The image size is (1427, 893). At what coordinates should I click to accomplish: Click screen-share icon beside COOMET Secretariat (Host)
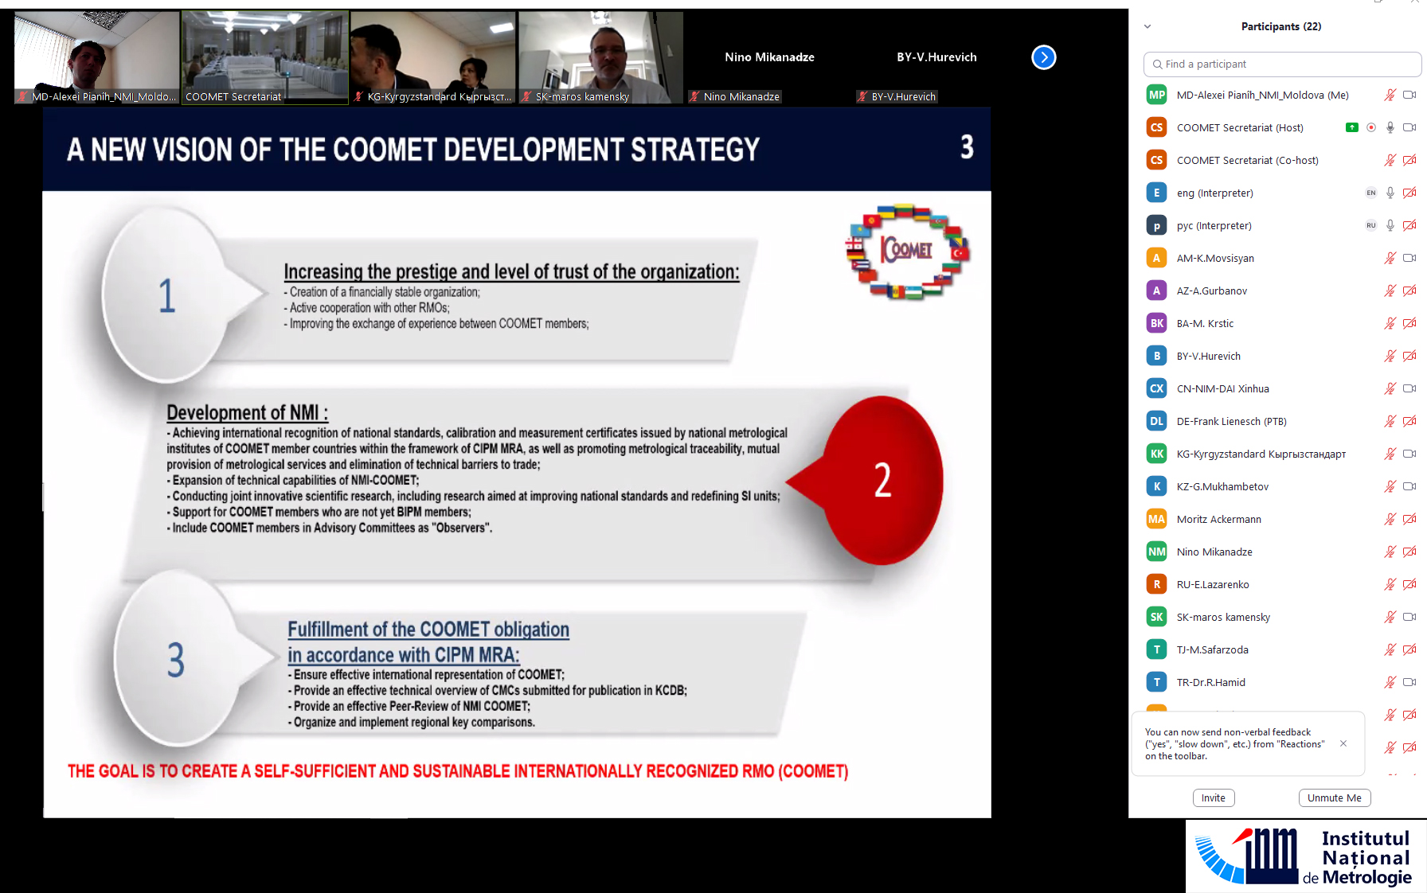coord(1351,127)
